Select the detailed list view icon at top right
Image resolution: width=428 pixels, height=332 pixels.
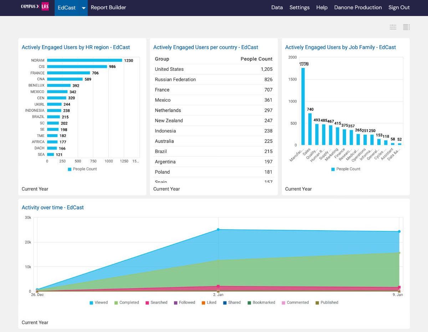406,27
